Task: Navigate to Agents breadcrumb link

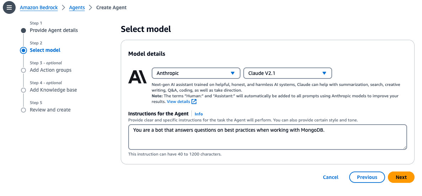Action: (x=77, y=7)
